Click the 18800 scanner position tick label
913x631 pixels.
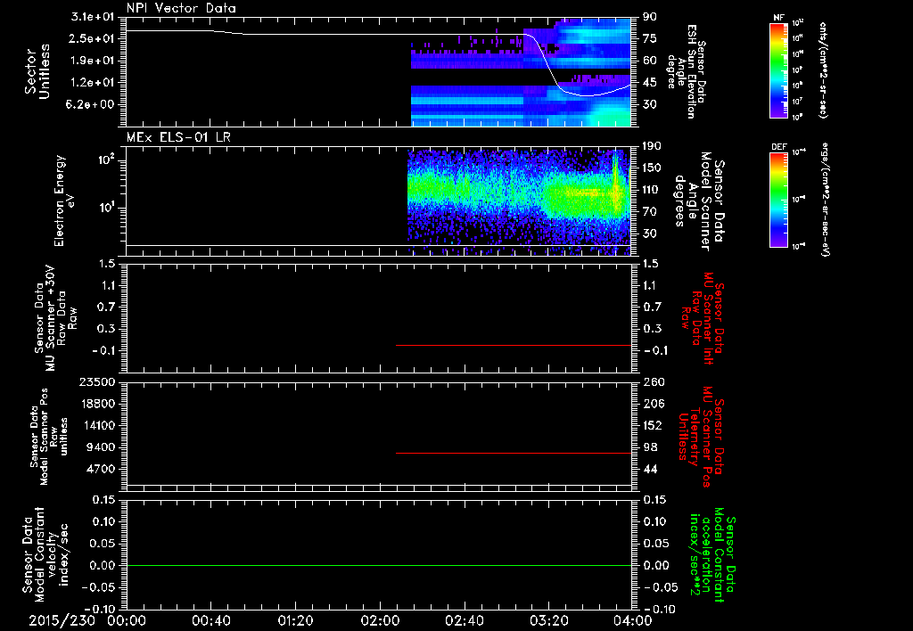[x=96, y=404]
